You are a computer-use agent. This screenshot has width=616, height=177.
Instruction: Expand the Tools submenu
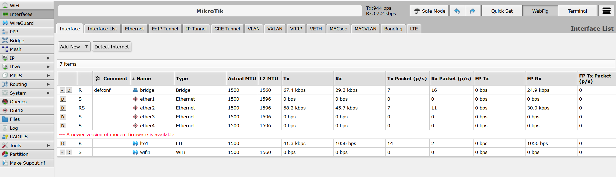pyautogui.click(x=27, y=146)
